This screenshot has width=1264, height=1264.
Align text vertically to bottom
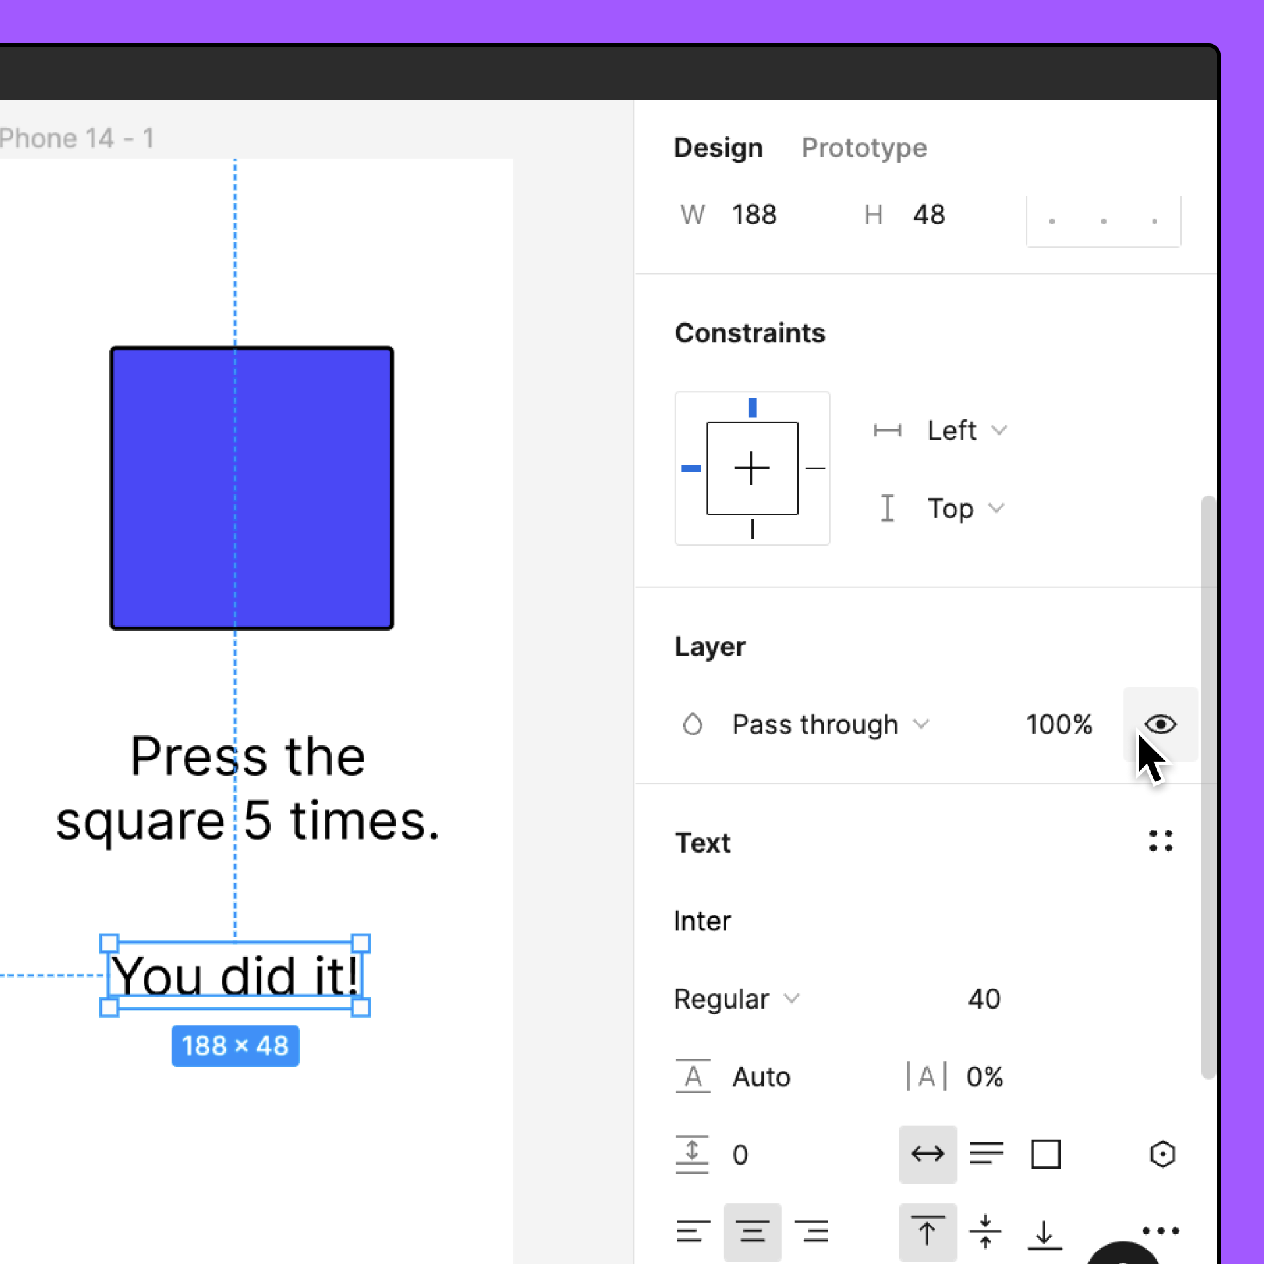pyautogui.click(x=1044, y=1232)
